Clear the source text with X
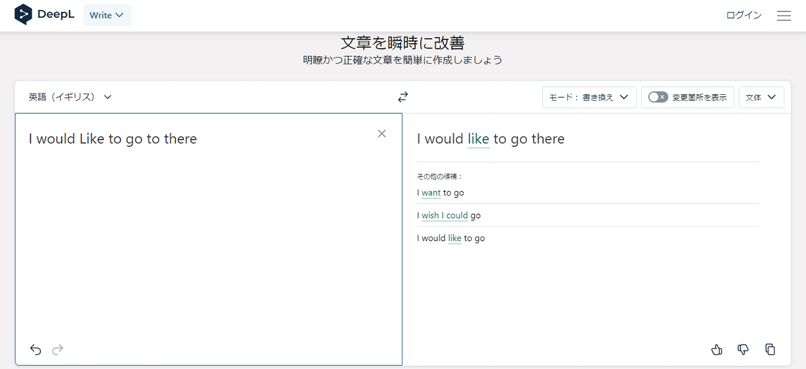 coord(382,134)
